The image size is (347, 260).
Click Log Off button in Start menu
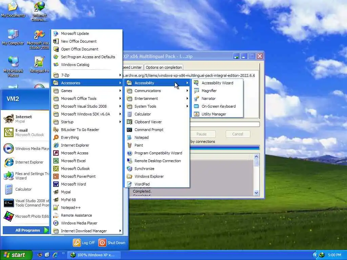click(84, 243)
